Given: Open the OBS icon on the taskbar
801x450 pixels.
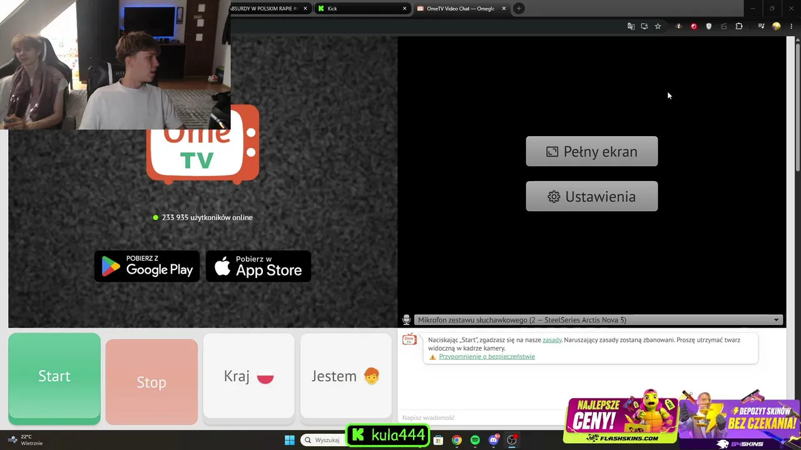Looking at the screenshot, I should 512,440.
